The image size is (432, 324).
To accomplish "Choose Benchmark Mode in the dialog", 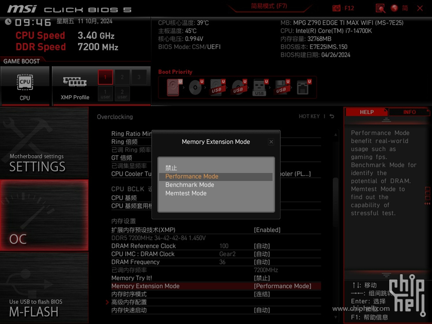I will (x=216, y=185).
